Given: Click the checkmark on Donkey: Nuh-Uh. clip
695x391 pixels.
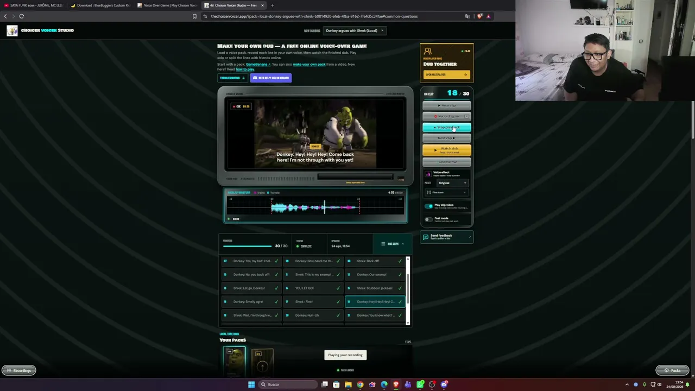Looking at the screenshot, I should pyautogui.click(x=338, y=316).
